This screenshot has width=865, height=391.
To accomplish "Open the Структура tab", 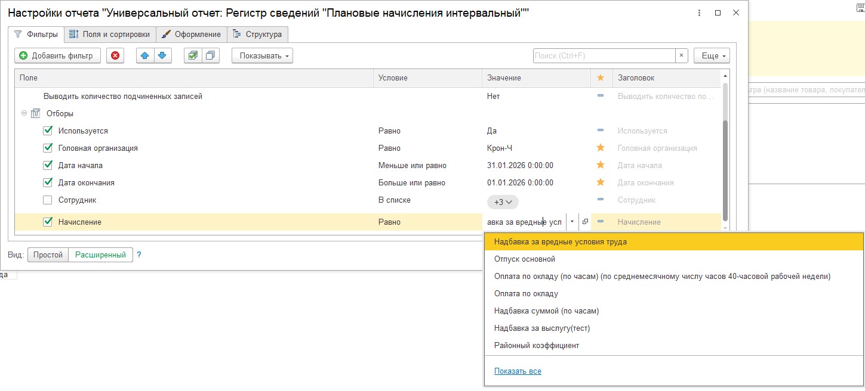I will point(258,34).
